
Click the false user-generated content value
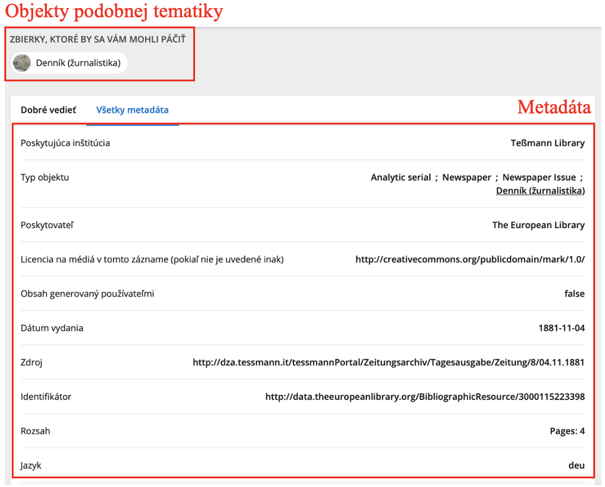coord(575,293)
